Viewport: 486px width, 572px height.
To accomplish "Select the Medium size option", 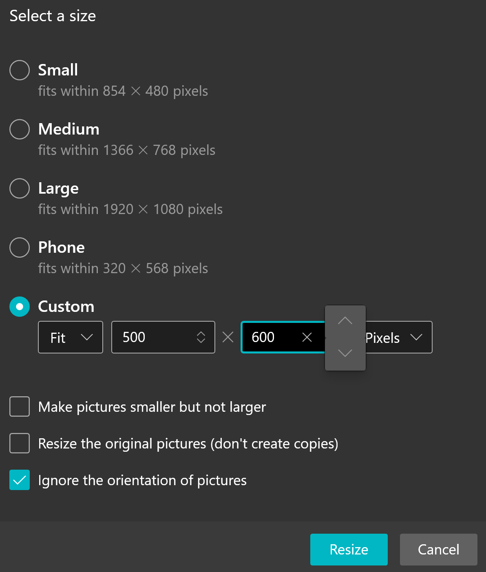I will click(19, 129).
